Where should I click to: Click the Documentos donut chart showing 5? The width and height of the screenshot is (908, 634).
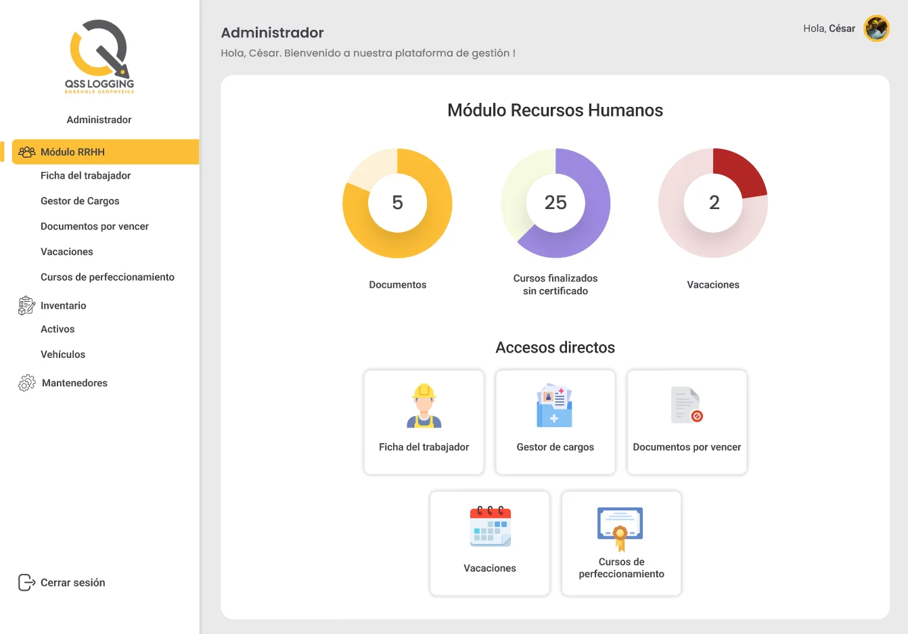(x=398, y=203)
